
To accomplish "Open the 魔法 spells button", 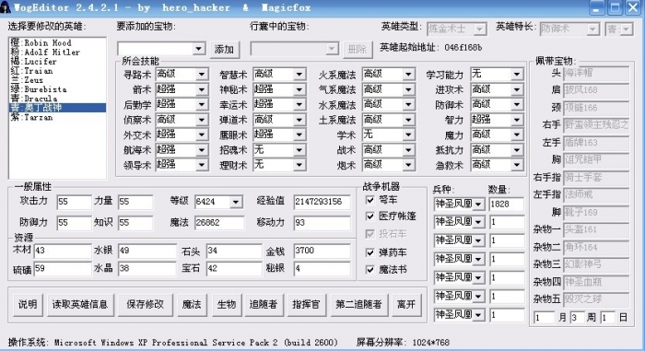I will 192,305.
